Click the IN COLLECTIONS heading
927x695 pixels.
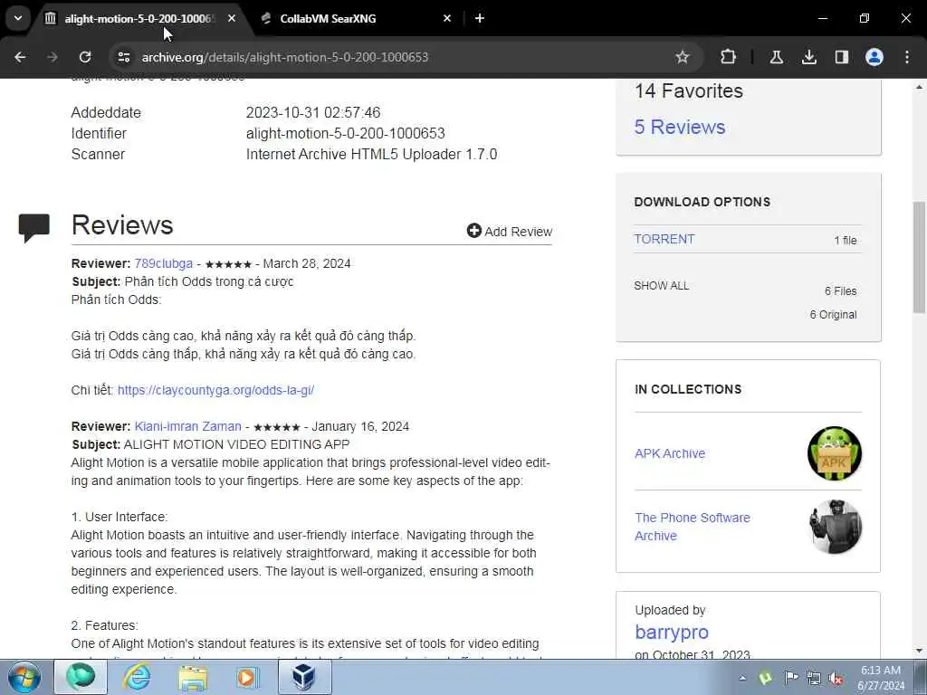click(688, 389)
